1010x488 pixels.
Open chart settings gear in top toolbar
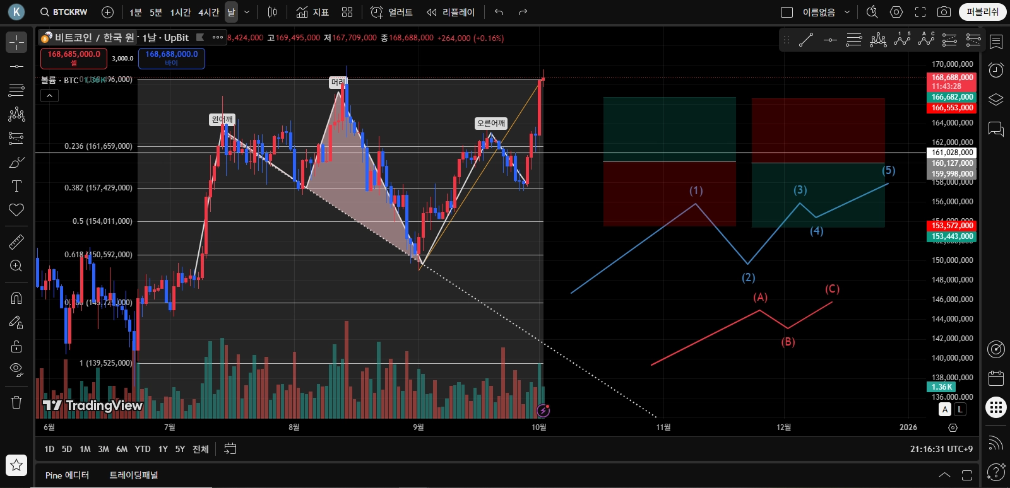[x=896, y=12]
